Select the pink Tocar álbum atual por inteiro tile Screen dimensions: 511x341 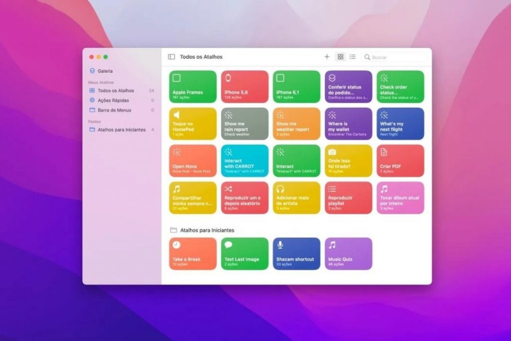point(400,198)
